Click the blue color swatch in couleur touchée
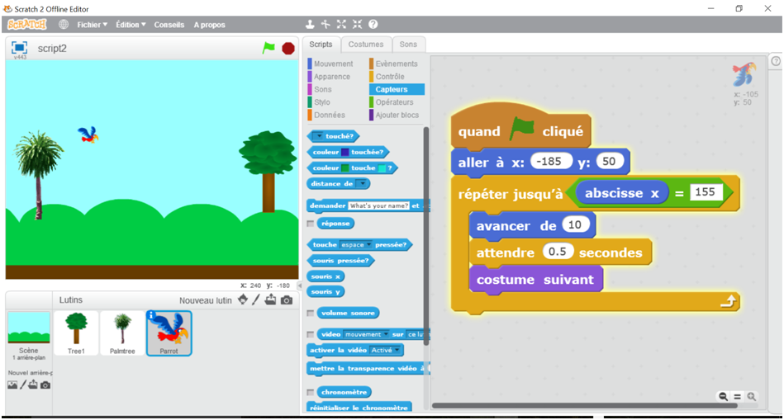784x420 pixels. pos(344,152)
